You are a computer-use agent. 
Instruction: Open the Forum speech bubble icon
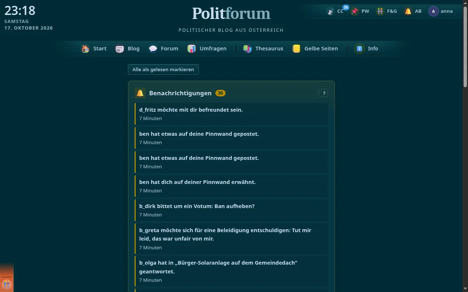(153, 49)
